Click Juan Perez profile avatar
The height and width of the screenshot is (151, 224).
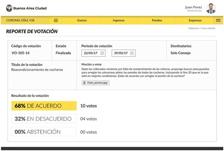tap(210, 8)
